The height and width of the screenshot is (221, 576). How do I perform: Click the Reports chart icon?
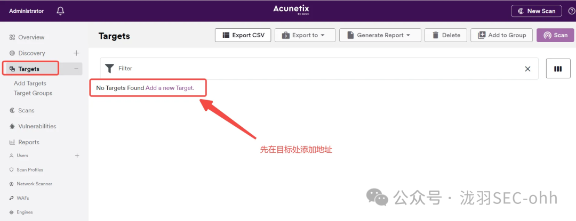[12, 142]
